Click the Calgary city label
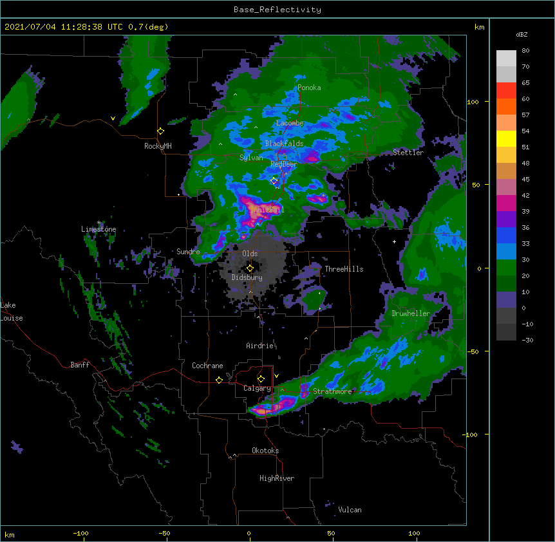Screen dimensions: 555x542 click(x=257, y=388)
